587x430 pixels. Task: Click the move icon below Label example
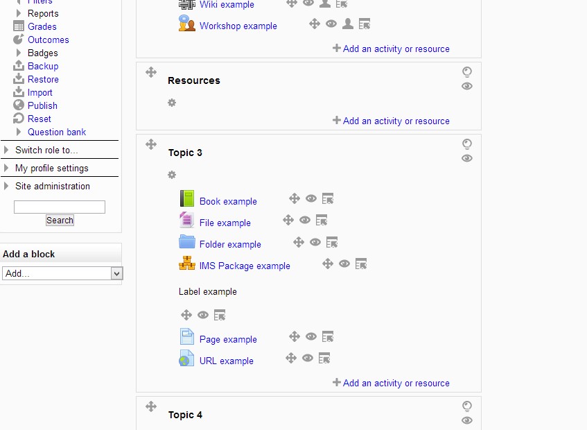(x=186, y=315)
